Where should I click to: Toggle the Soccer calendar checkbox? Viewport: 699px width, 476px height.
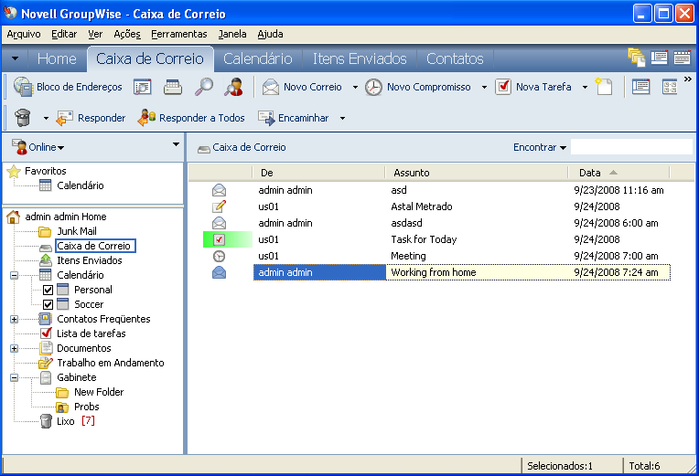pyautogui.click(x=48, y=304)
